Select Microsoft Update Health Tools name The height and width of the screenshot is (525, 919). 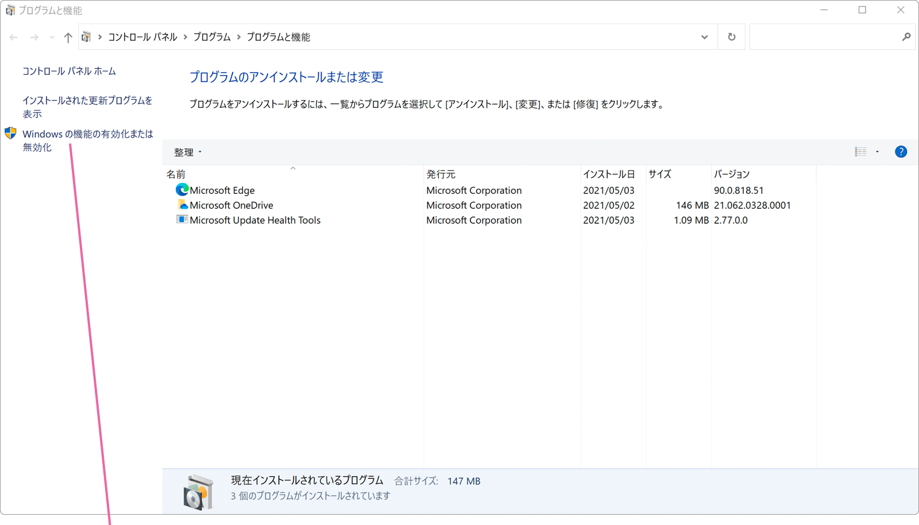(x=255, y=220)
